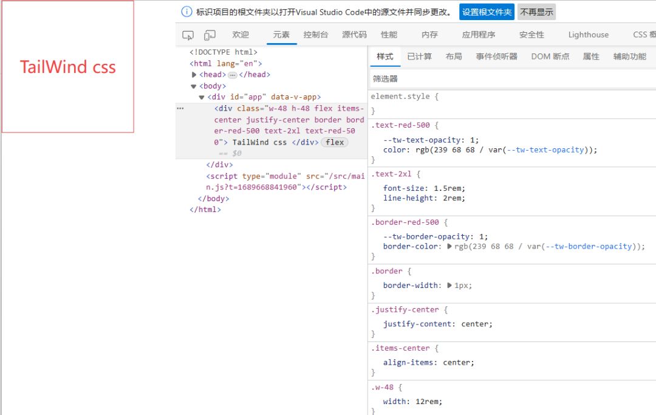Collapse the div id="app" node

pos(202,97)
